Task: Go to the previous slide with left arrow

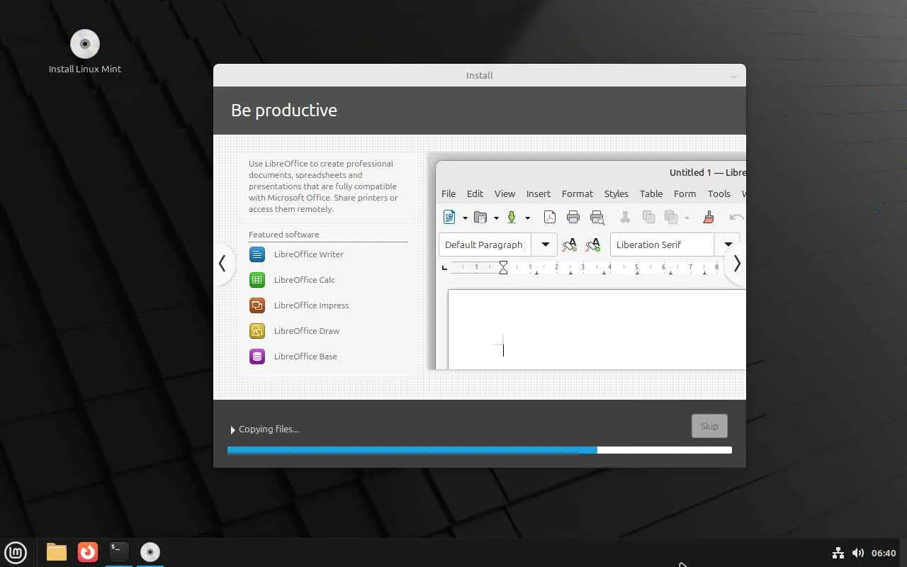Action: [x=222, y=264]
